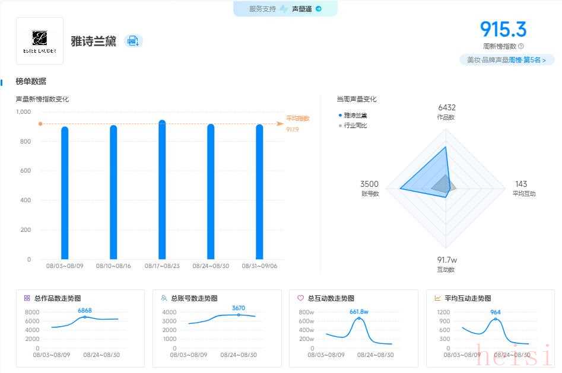562x373 pixels.
Task: Select the tallest bar for 08/17~08/23
Action: (162, 190)
